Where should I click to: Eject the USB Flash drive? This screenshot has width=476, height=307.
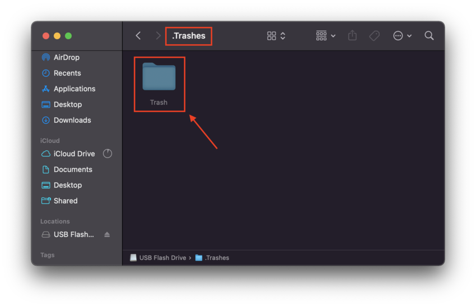[x=107, y=234]
